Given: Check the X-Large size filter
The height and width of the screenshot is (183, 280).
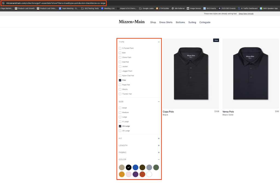Looking at the screenshot, I should (120, 122).
